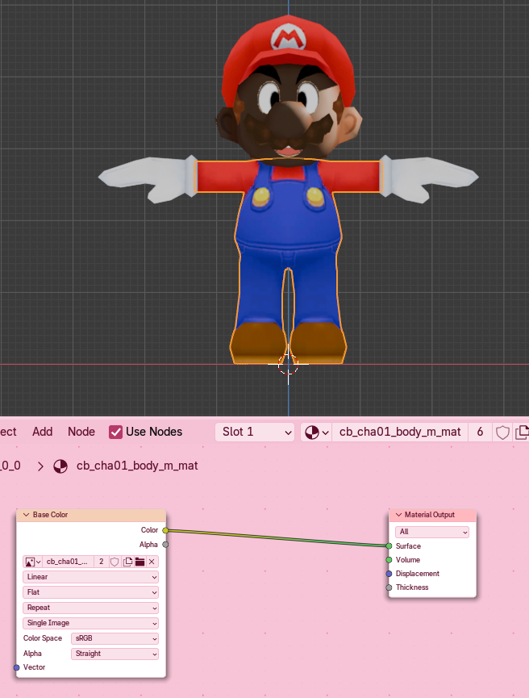The width and height of the screenshot is (529, 698).
Task: Click the Thickness input socket
Action: (389, 587)
